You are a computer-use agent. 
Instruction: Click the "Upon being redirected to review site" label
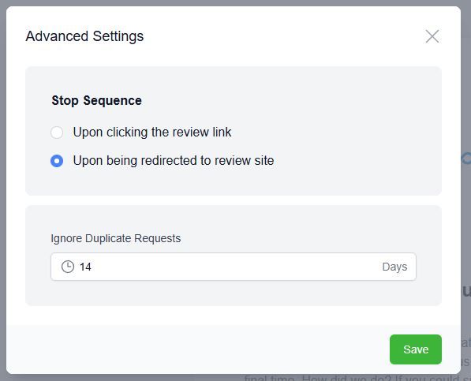click(174, 161)
